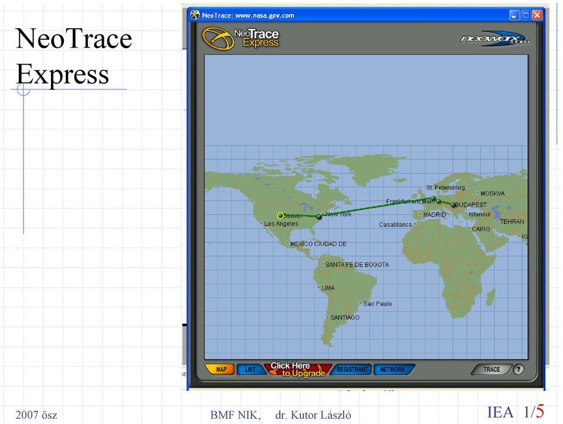Screen dimensions: 563x424
Task: Click the 'MADRID' city label
Action: point(435,215)
